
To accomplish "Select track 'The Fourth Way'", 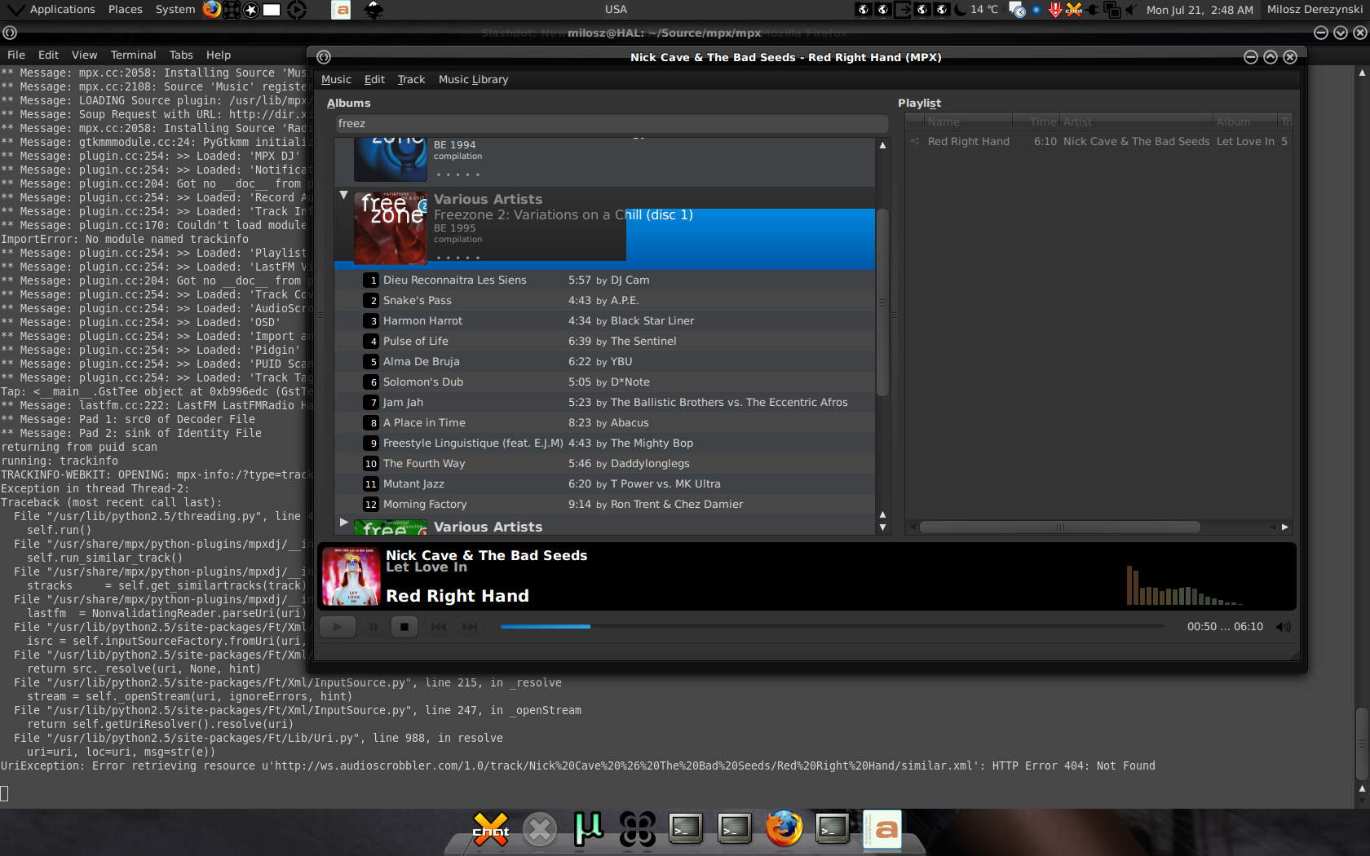I will click(x=604, y=464).
